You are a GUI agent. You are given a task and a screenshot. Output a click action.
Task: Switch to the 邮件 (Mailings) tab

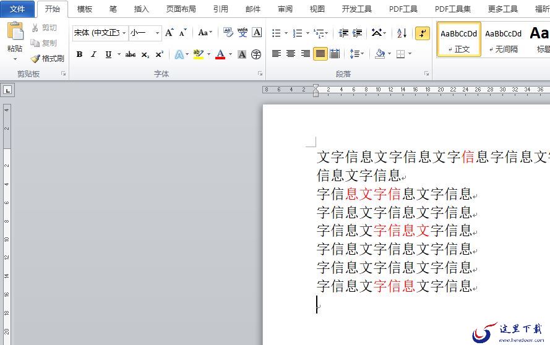[253, 9]
